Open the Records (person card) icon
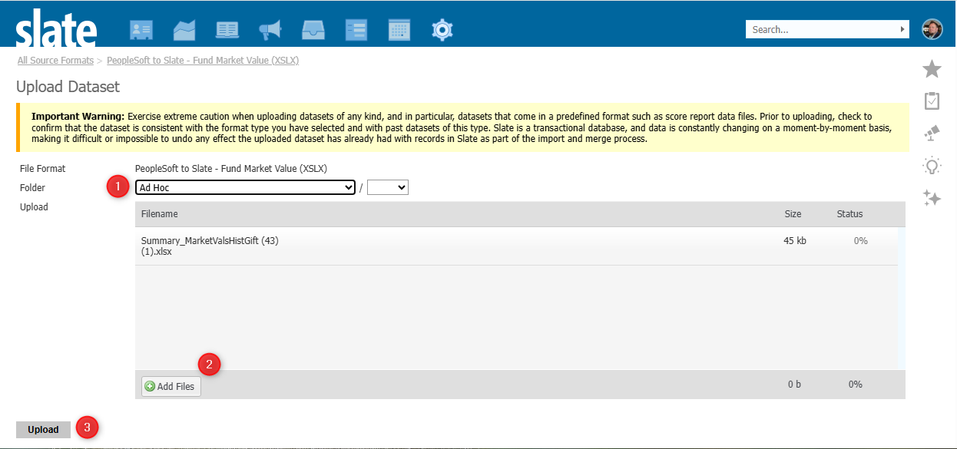This screenshot has height=449, width=957. click(141, 30)
